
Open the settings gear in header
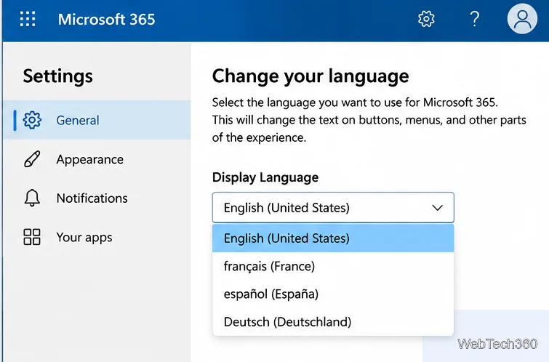pyautogui.click(x=426, y=19)
